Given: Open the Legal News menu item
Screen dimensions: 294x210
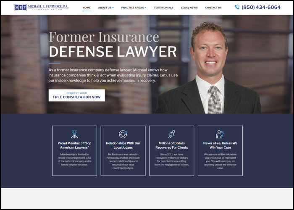Looking at the screenshot, I should tap(189, 8).
